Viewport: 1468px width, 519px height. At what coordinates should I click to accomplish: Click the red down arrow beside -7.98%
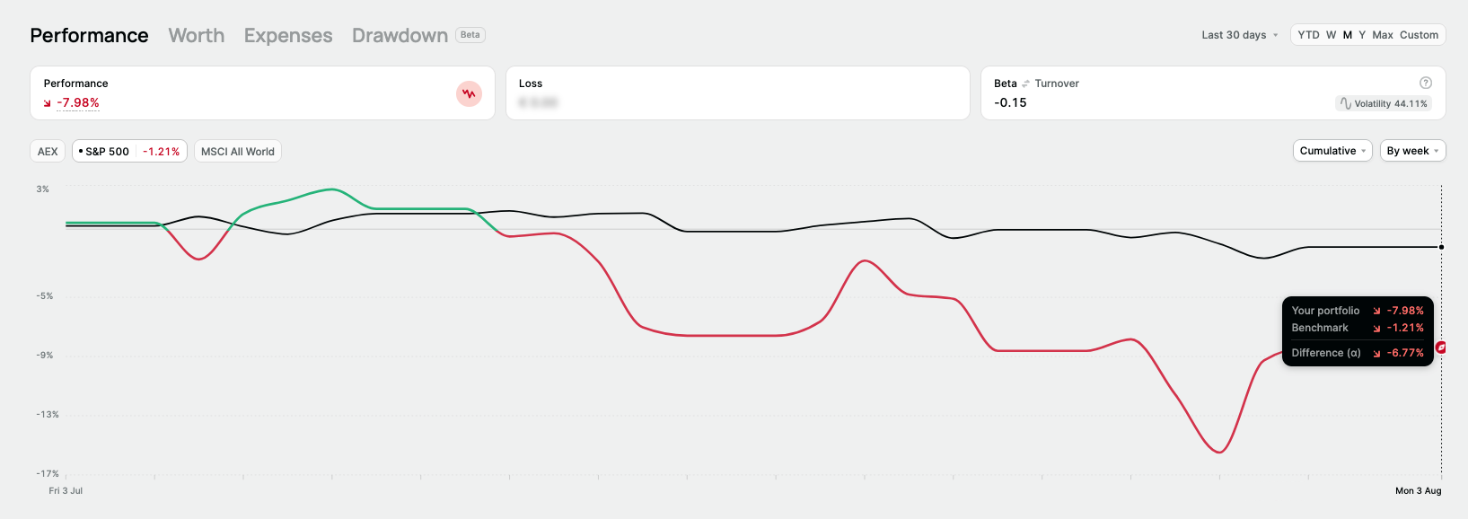(48, 103)
